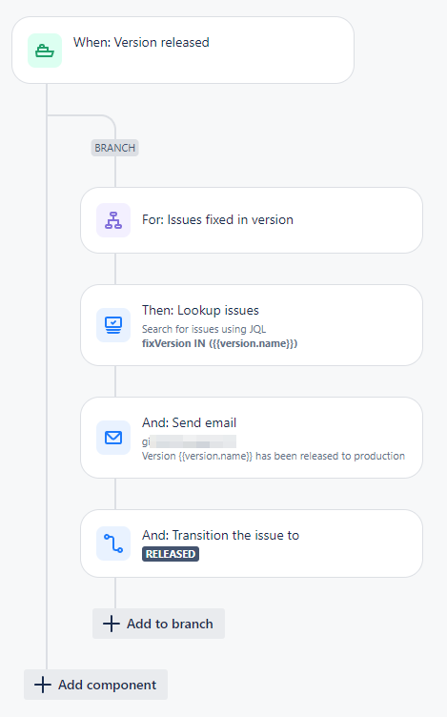Click the Add component button
This screenshot has height=717, width=447.
pos(95,685)
